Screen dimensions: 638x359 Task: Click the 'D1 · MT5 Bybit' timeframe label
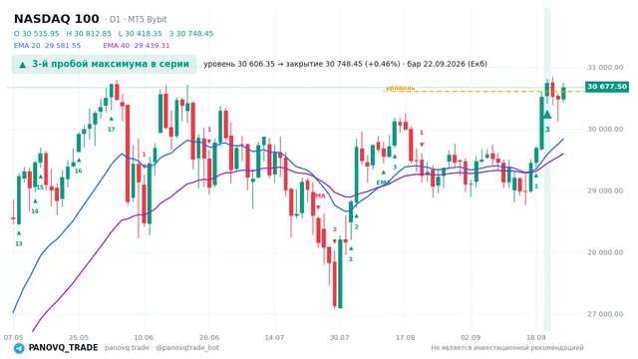(x=139, y=20)
